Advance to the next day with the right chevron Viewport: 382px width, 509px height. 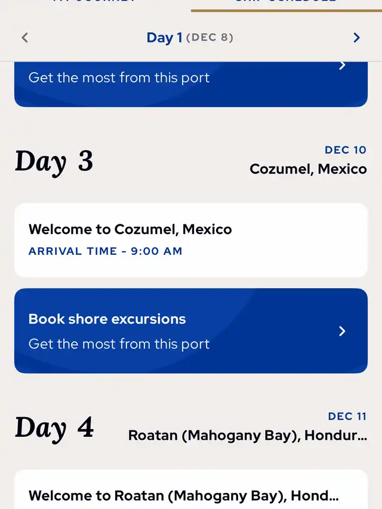(x=357, y=38)
